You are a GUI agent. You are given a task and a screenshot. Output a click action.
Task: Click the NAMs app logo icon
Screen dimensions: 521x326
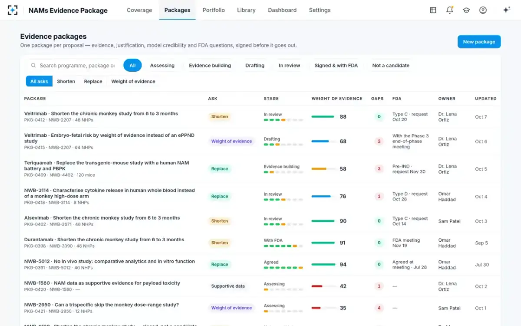point(13,10)
